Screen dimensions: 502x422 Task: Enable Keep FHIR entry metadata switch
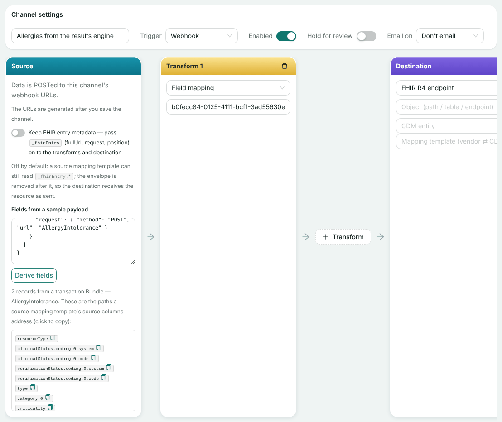[18, 133]
